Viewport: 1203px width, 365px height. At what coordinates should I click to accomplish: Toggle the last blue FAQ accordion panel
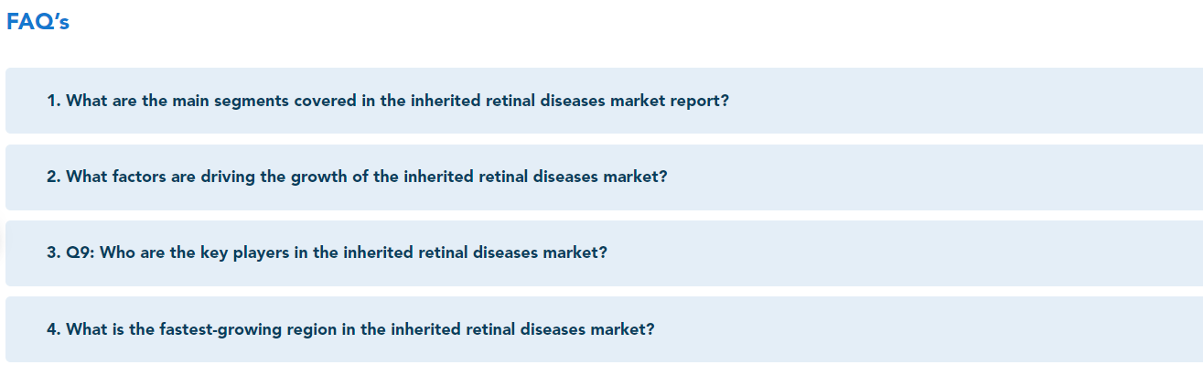[604, 328]
